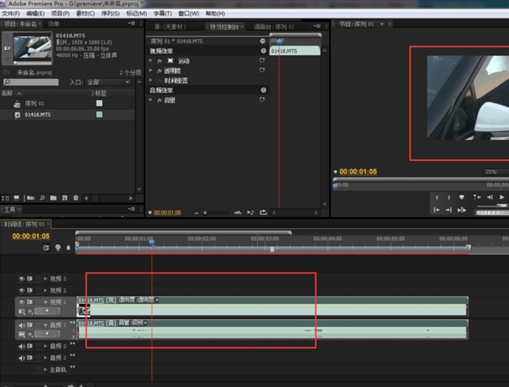The height and width of the screenshot is (387, 509).
Task: Mute Audio 2 track using the speaker icon
Action: pos(22,346)
